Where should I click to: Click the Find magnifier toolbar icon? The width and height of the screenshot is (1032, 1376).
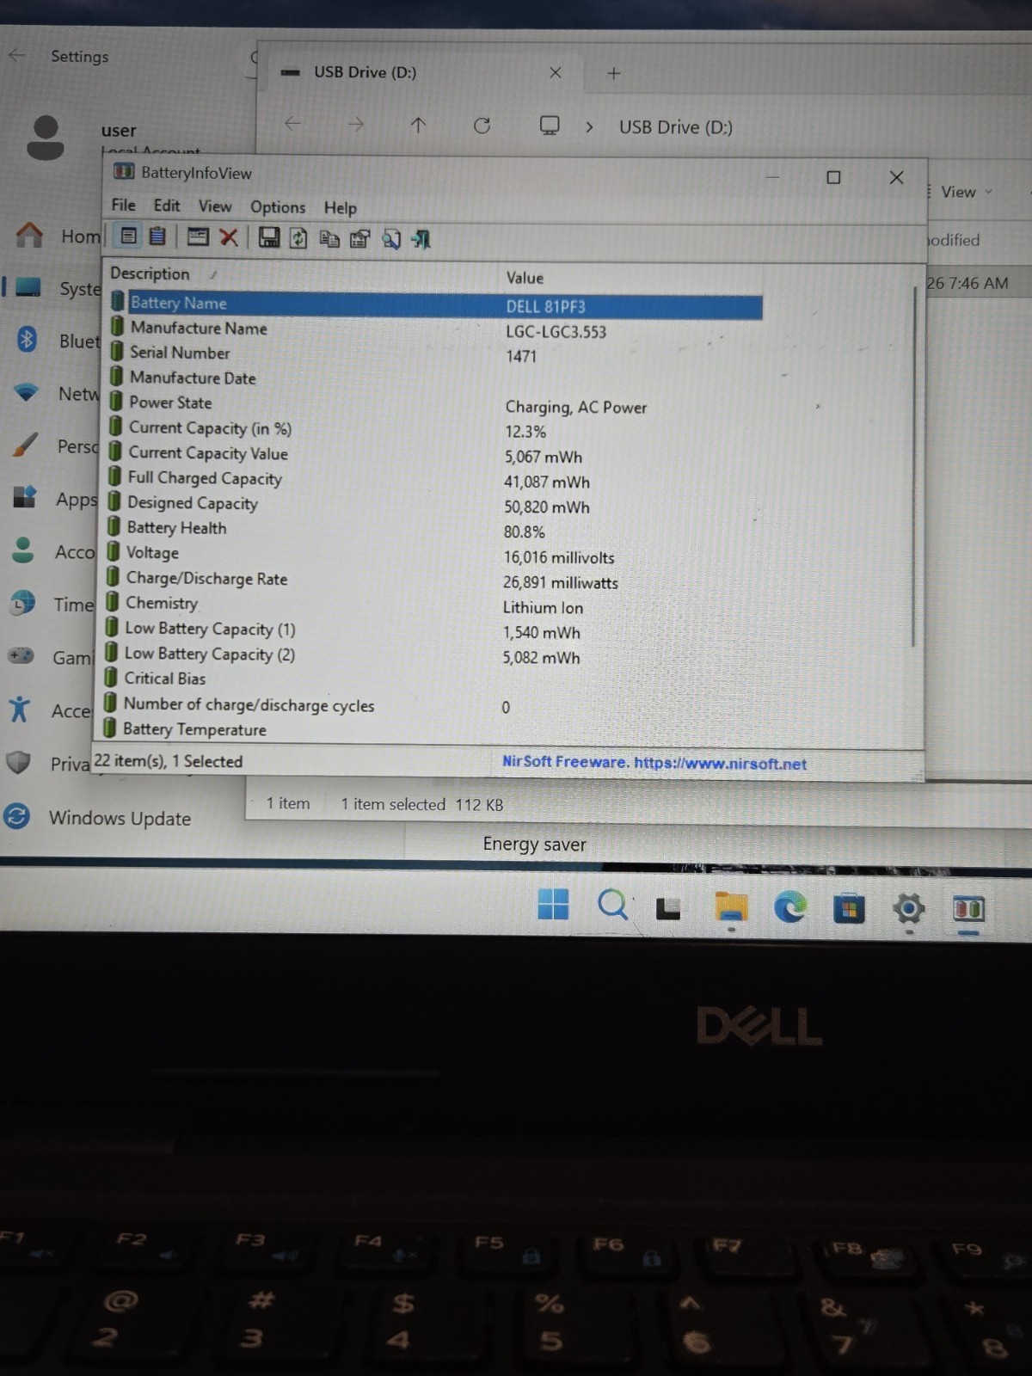[391, 239]
